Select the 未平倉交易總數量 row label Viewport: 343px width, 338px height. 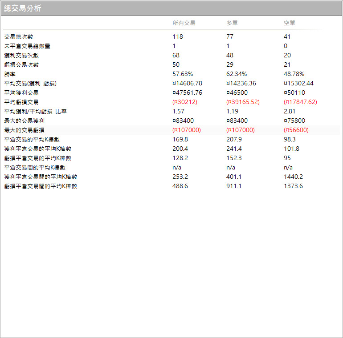pyautogui.click(x=27, y=46)
